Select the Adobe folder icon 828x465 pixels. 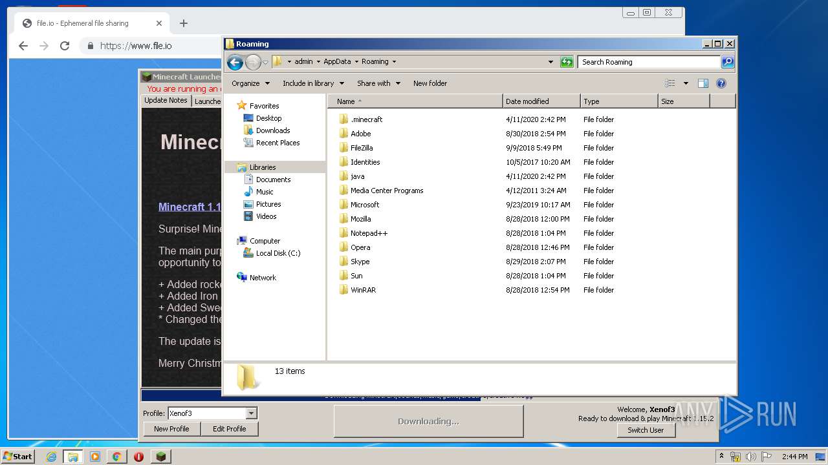[343, 134]
